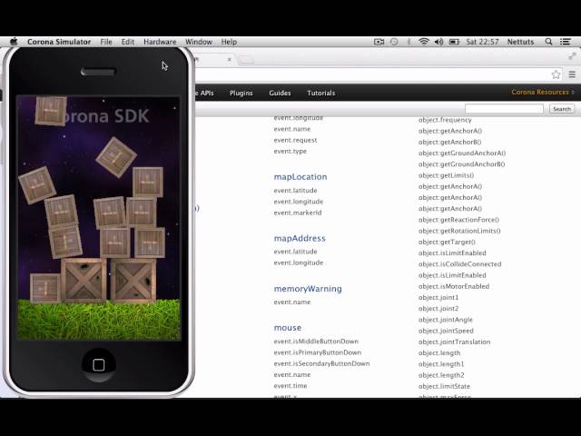Viewport: 581px width, 436px height.
Task: Open the mapAddress heading link
Action: [300, 238]
